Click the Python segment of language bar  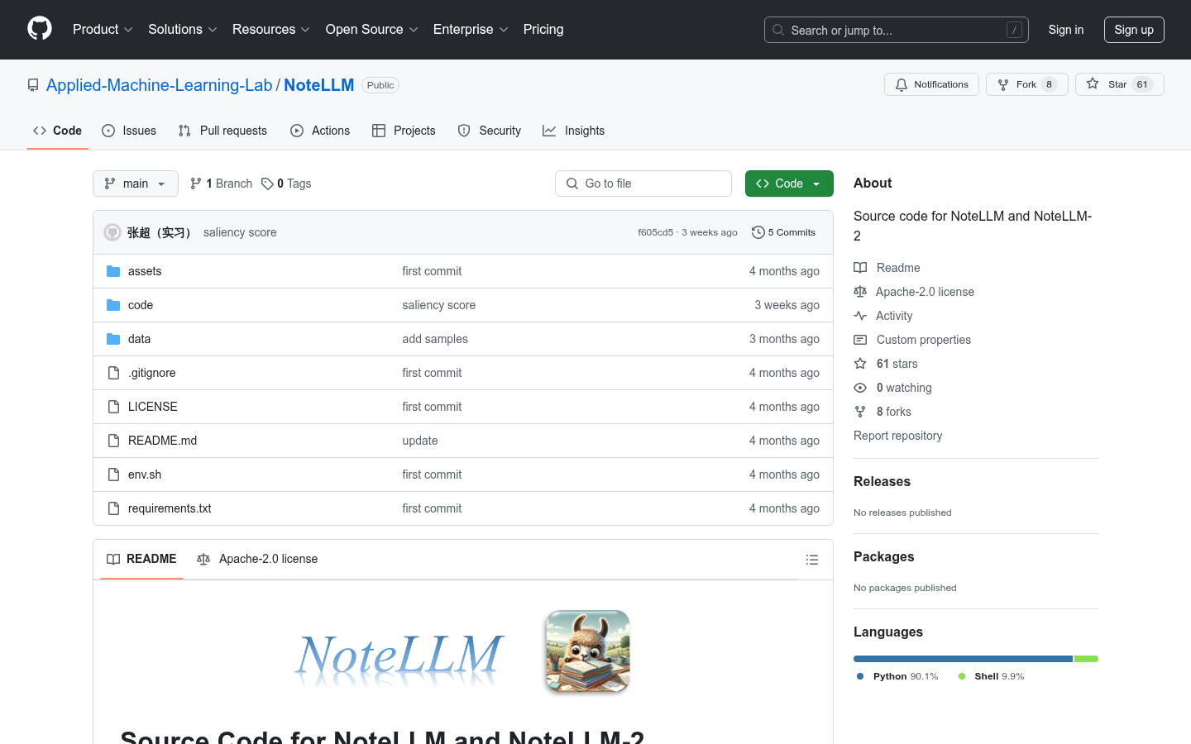[x=963, y=659]
